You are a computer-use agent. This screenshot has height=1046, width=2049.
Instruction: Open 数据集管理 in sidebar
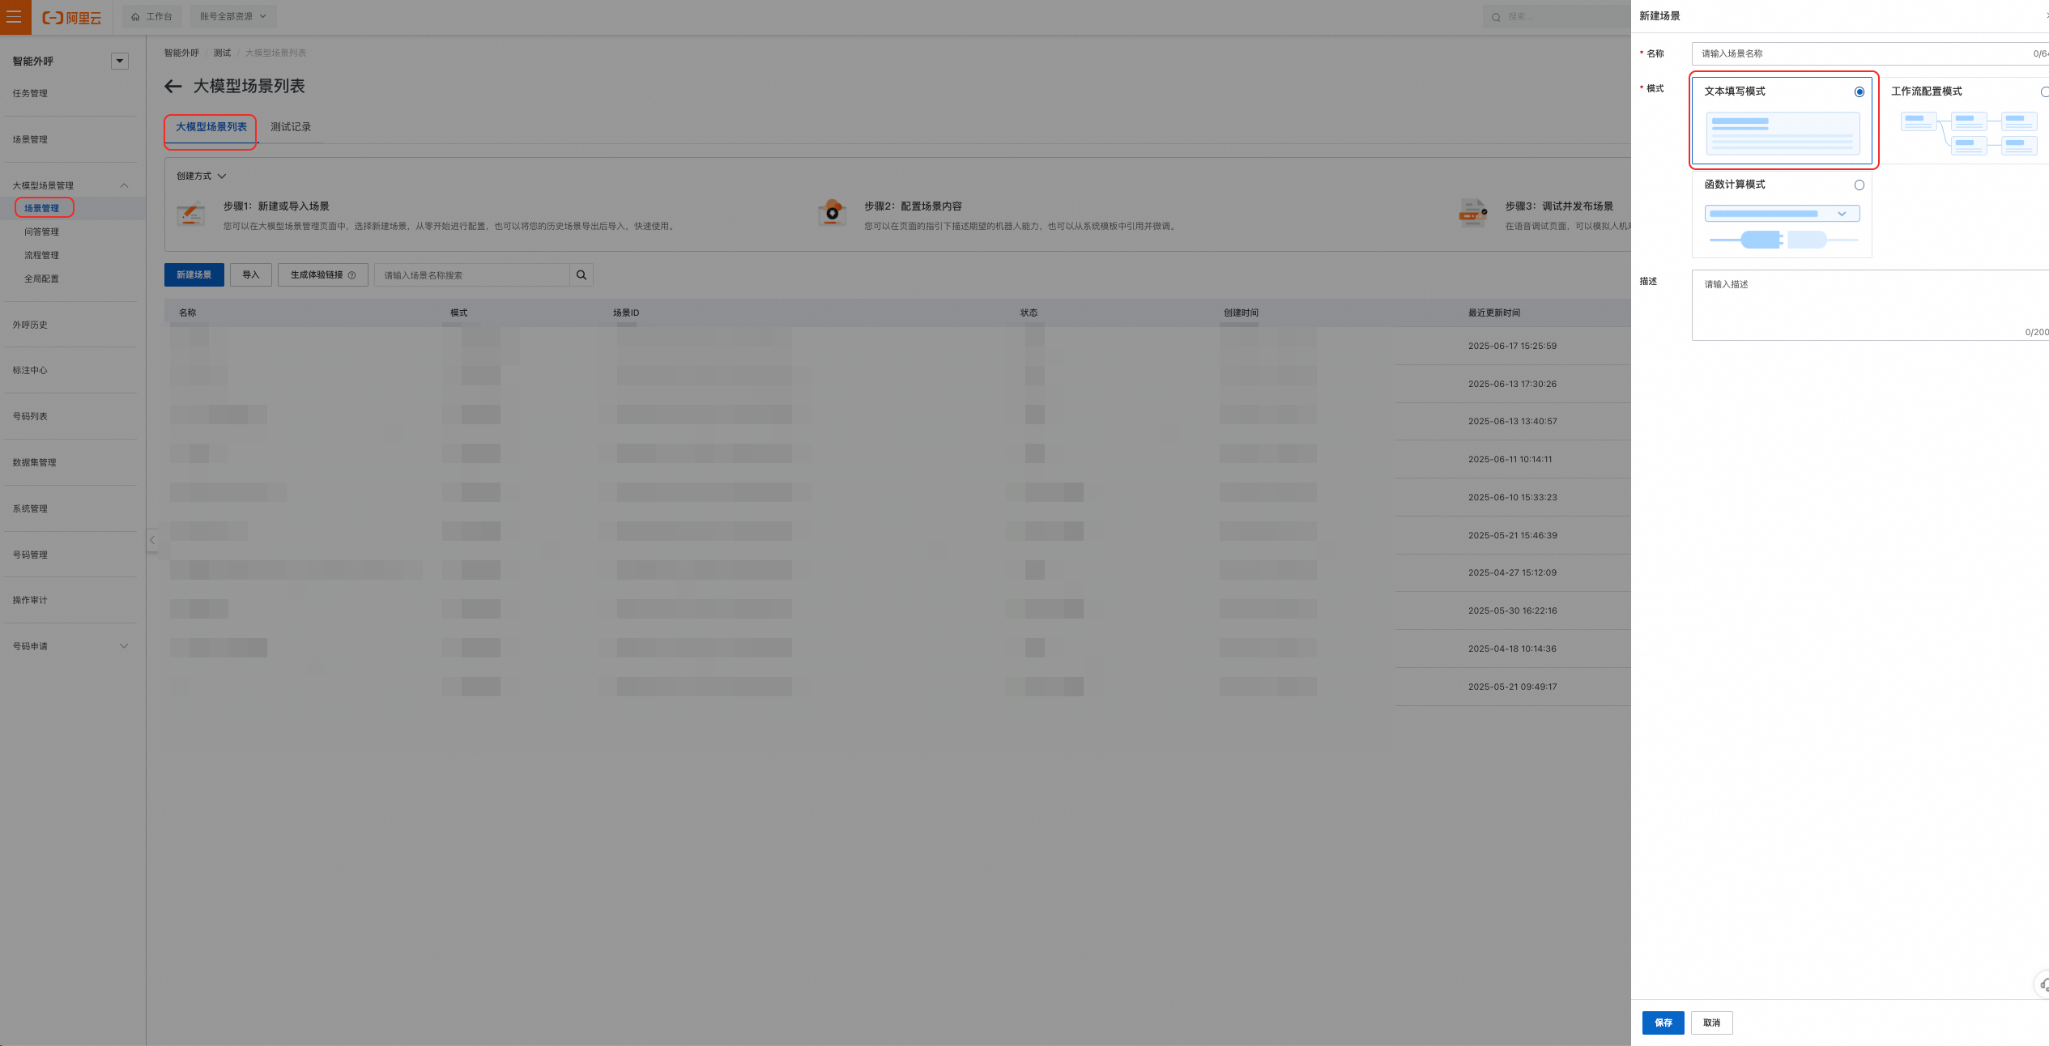[34, 462]
